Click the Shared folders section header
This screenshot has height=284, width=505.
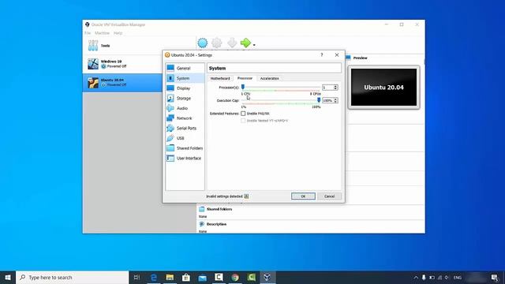(219, 209)
